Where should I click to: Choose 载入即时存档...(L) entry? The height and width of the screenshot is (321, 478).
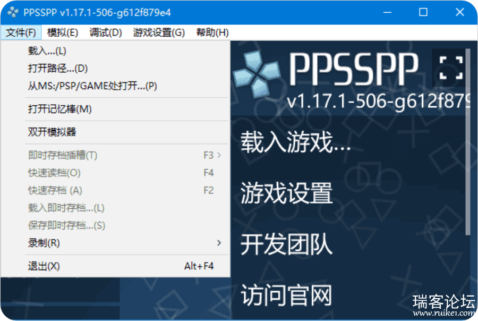point(115,208)
